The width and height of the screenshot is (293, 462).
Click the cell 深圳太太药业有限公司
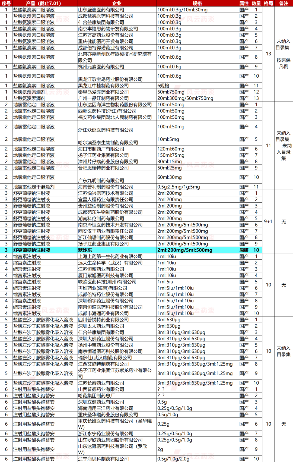pos(117,326)
